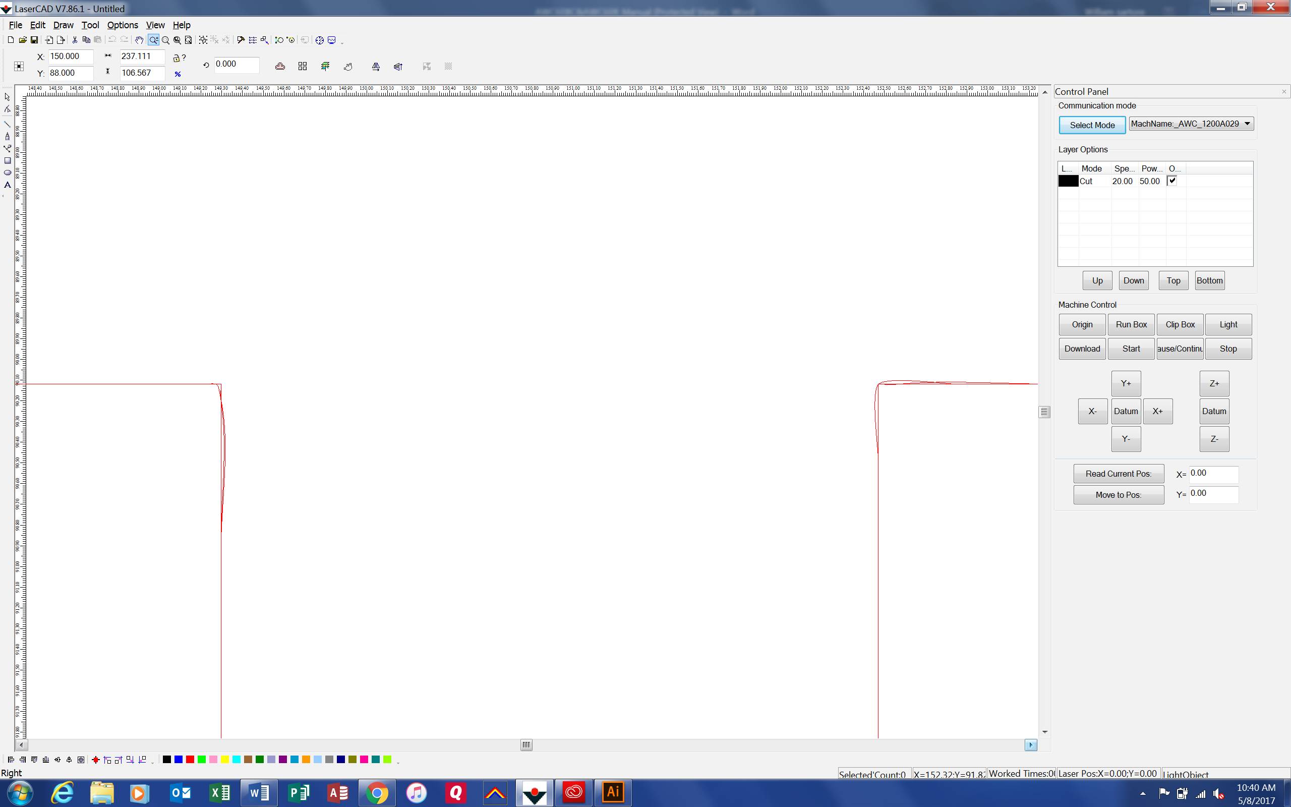Click the Open file folder icon

(x=22, y=40)
